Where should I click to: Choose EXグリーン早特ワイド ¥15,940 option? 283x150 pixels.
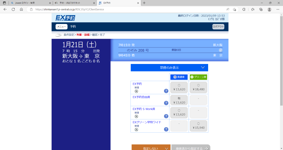pos(198,126)
